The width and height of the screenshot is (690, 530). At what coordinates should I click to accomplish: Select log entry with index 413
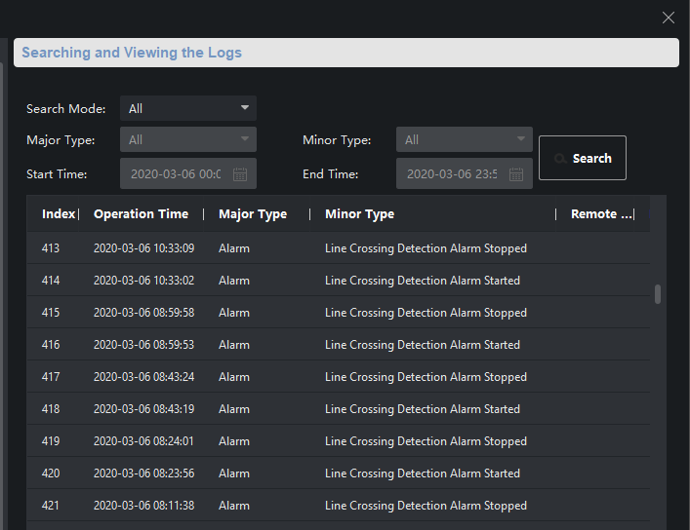51,248
